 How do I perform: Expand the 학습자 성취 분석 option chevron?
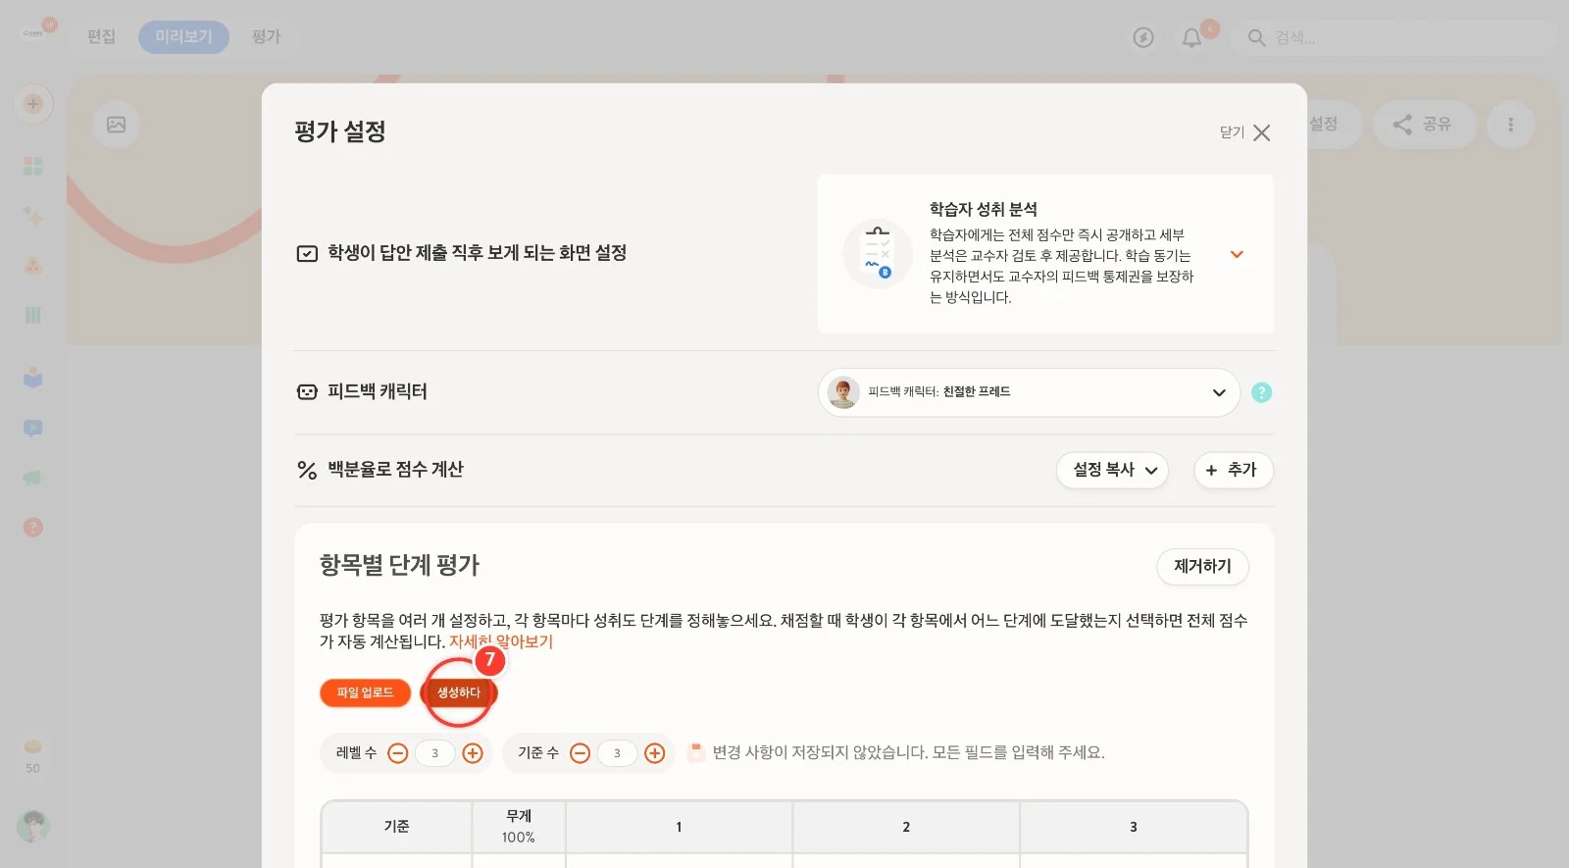click(1237, 254)
